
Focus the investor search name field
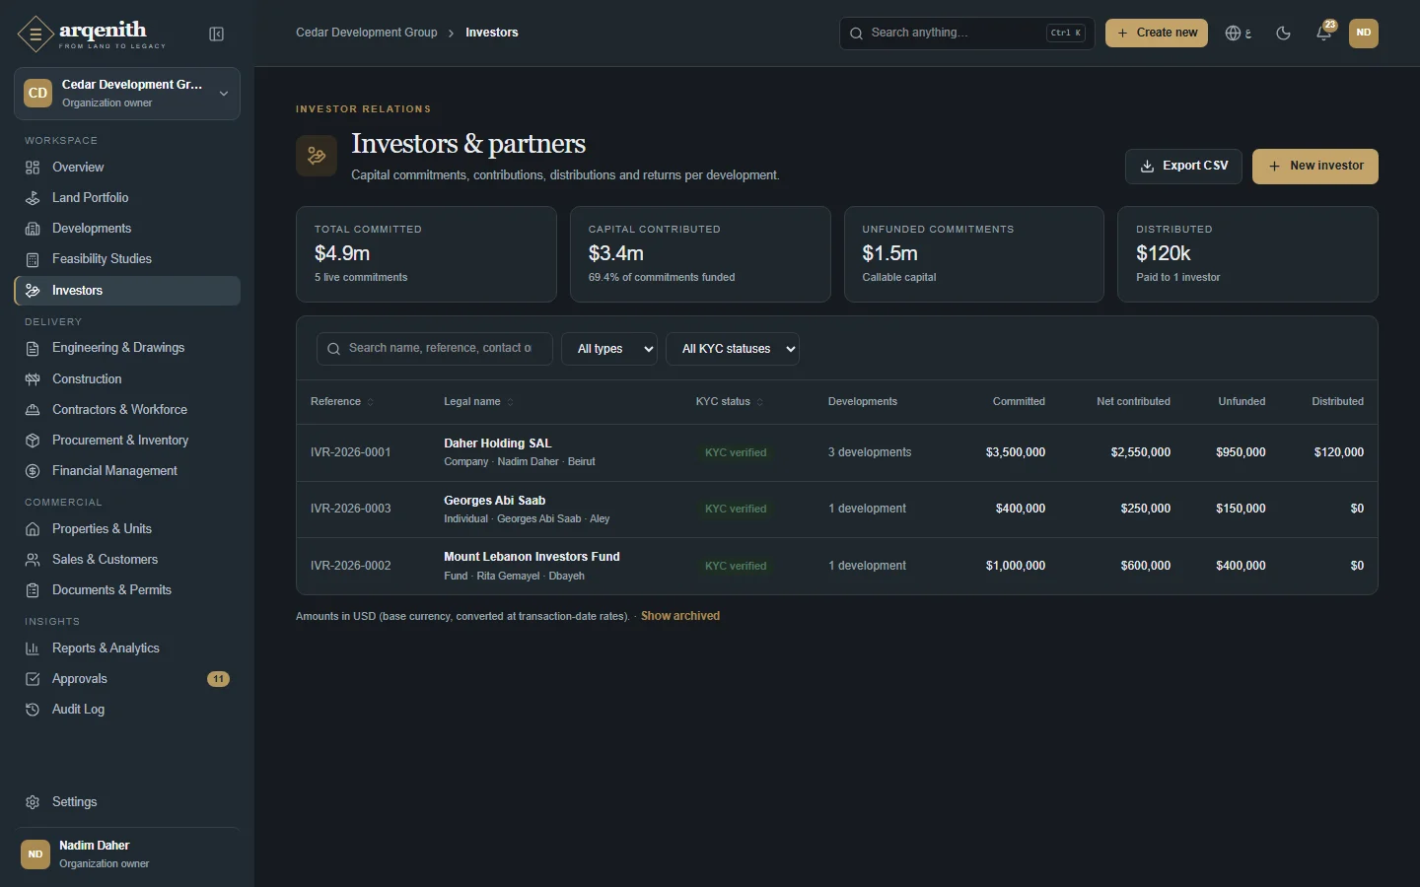coord(435,349)
